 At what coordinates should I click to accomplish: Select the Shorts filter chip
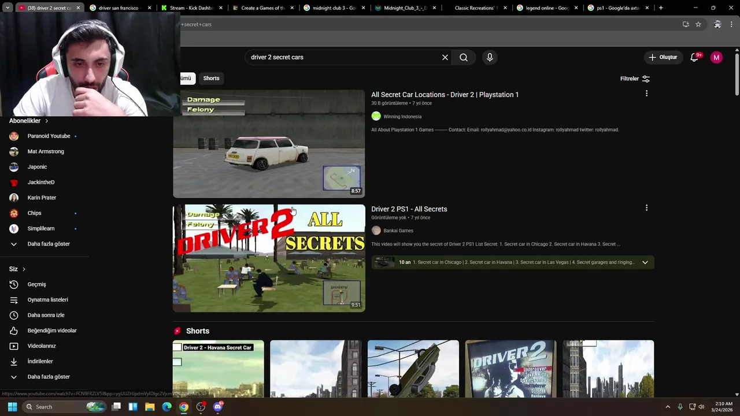(x=211, y=78)
